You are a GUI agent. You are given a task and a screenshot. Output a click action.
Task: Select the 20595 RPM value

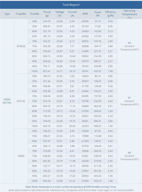point(85,21)
